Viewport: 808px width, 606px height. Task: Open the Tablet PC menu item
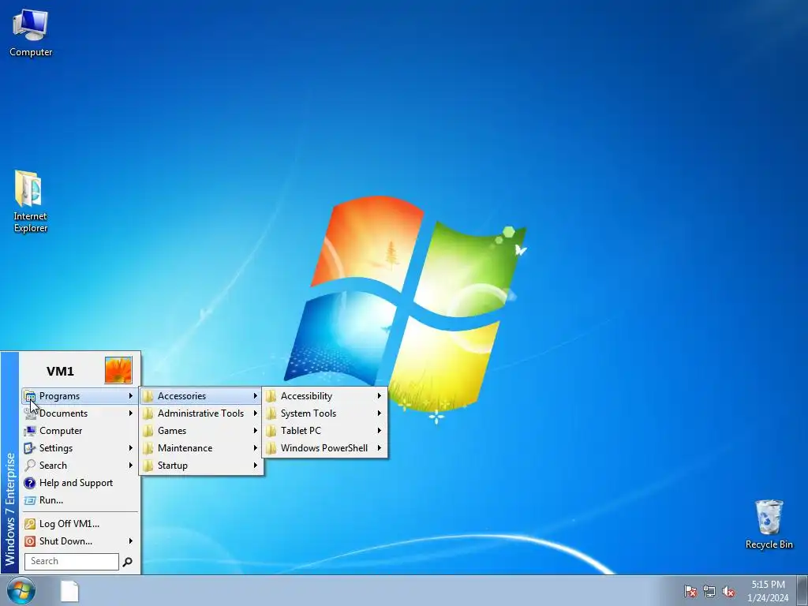pyautogui.click(x=324, y=431)
